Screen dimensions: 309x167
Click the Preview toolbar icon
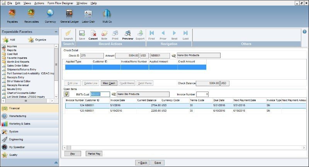pos(127,35)
